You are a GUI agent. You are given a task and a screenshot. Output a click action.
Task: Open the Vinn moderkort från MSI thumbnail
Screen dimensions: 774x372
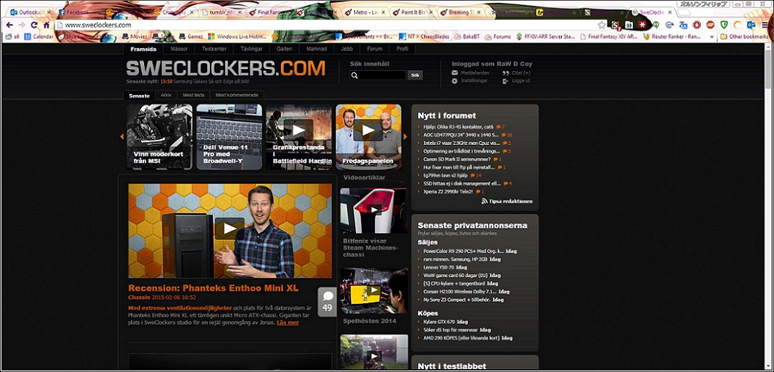click(x=159, y=137)
